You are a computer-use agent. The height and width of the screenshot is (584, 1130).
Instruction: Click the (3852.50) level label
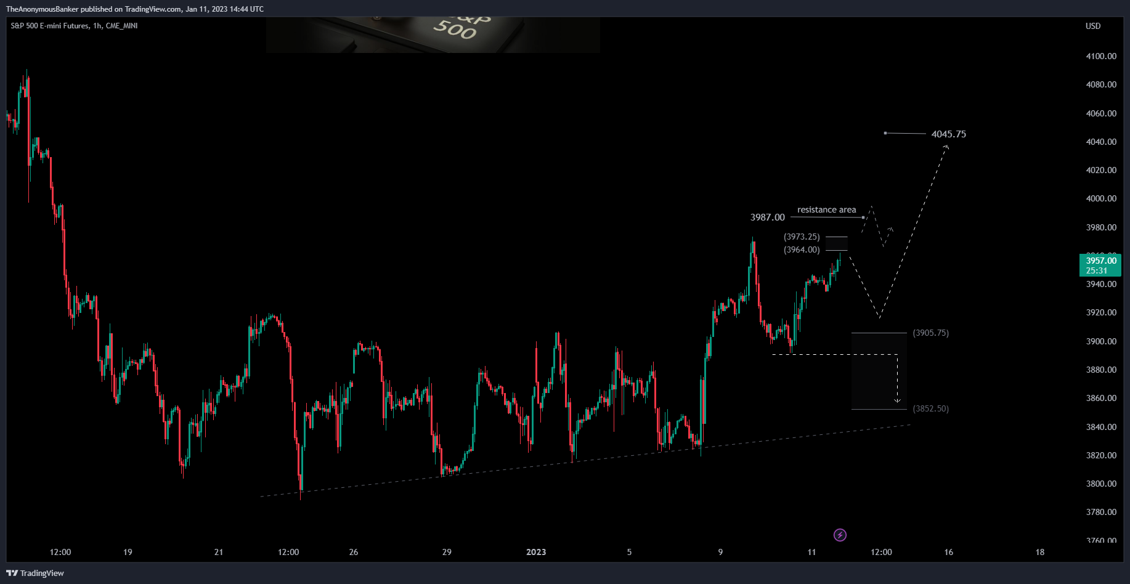click(x=931, y=408)
